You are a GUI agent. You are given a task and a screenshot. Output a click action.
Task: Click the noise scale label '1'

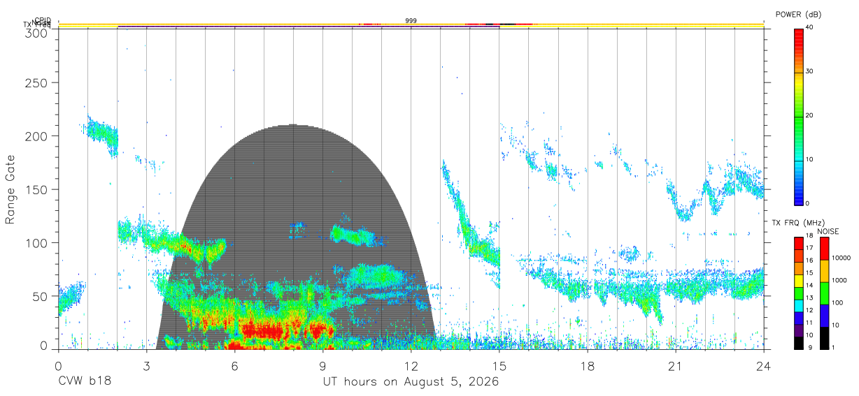tap(832, 347)
